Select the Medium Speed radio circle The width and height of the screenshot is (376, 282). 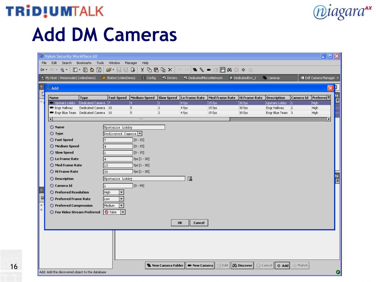click(52, 146)
